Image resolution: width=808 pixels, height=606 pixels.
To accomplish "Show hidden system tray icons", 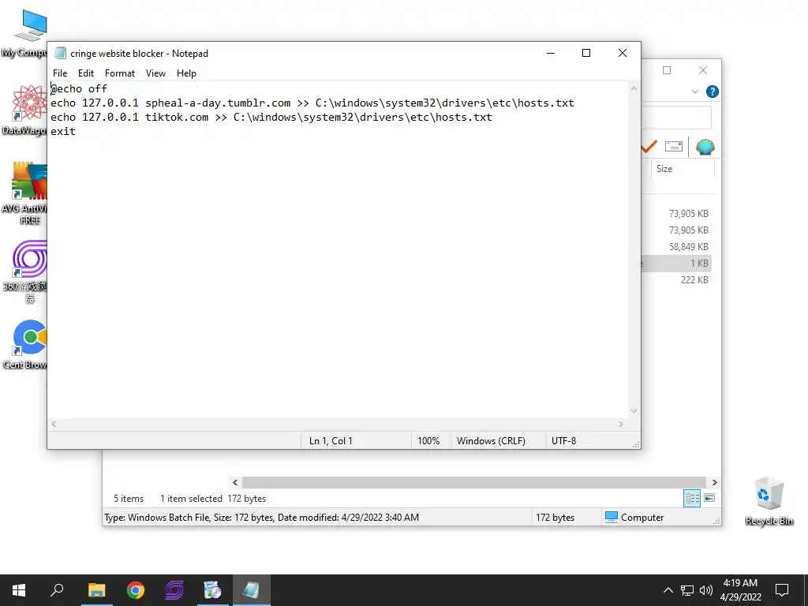I will pos(668,590).
